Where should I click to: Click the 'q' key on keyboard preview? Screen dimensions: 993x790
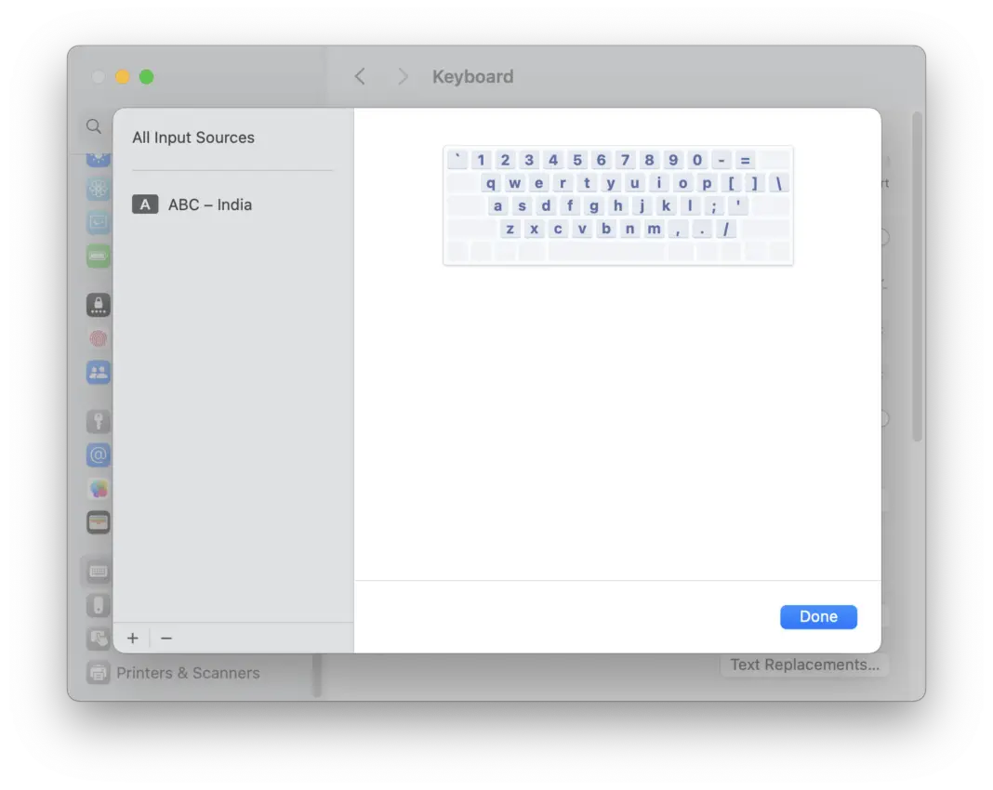coord(490,183)
